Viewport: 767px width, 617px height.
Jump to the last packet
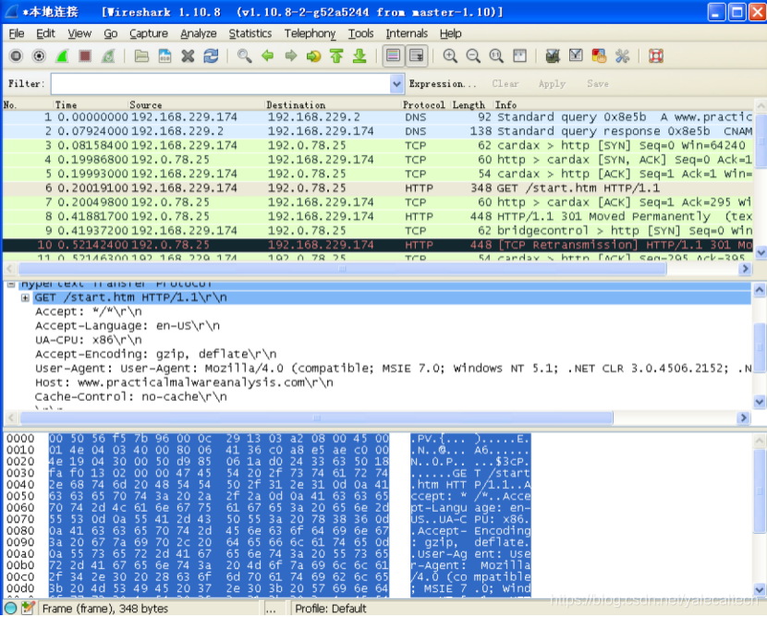pos(359,55)
